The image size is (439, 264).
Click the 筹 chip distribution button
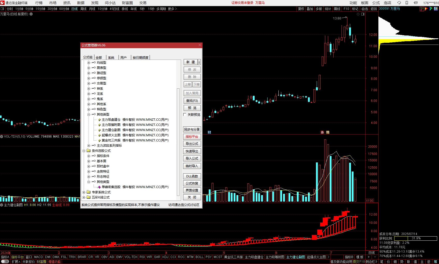(436, 262)
